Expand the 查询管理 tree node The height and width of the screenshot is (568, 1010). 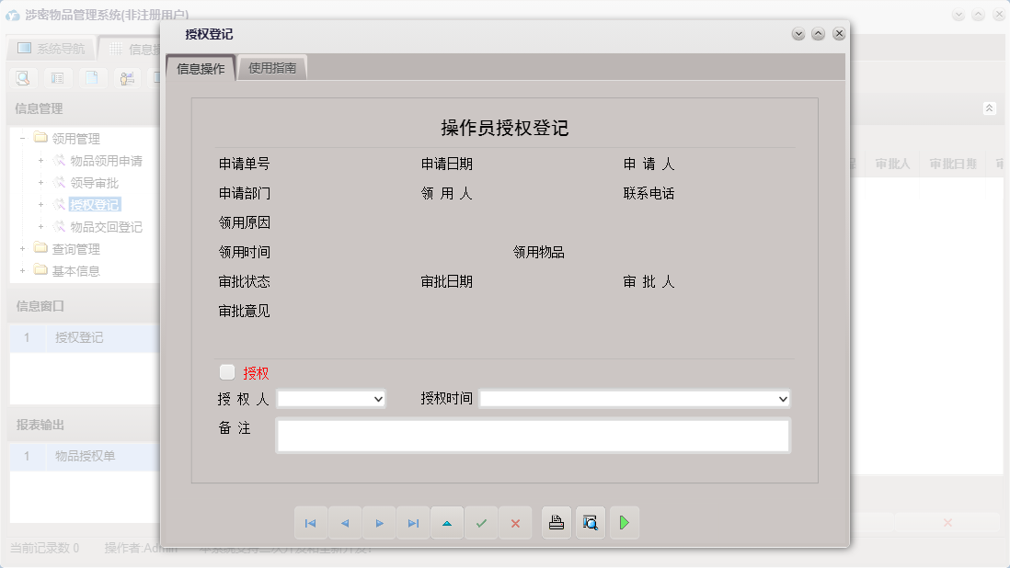point(21,248)
